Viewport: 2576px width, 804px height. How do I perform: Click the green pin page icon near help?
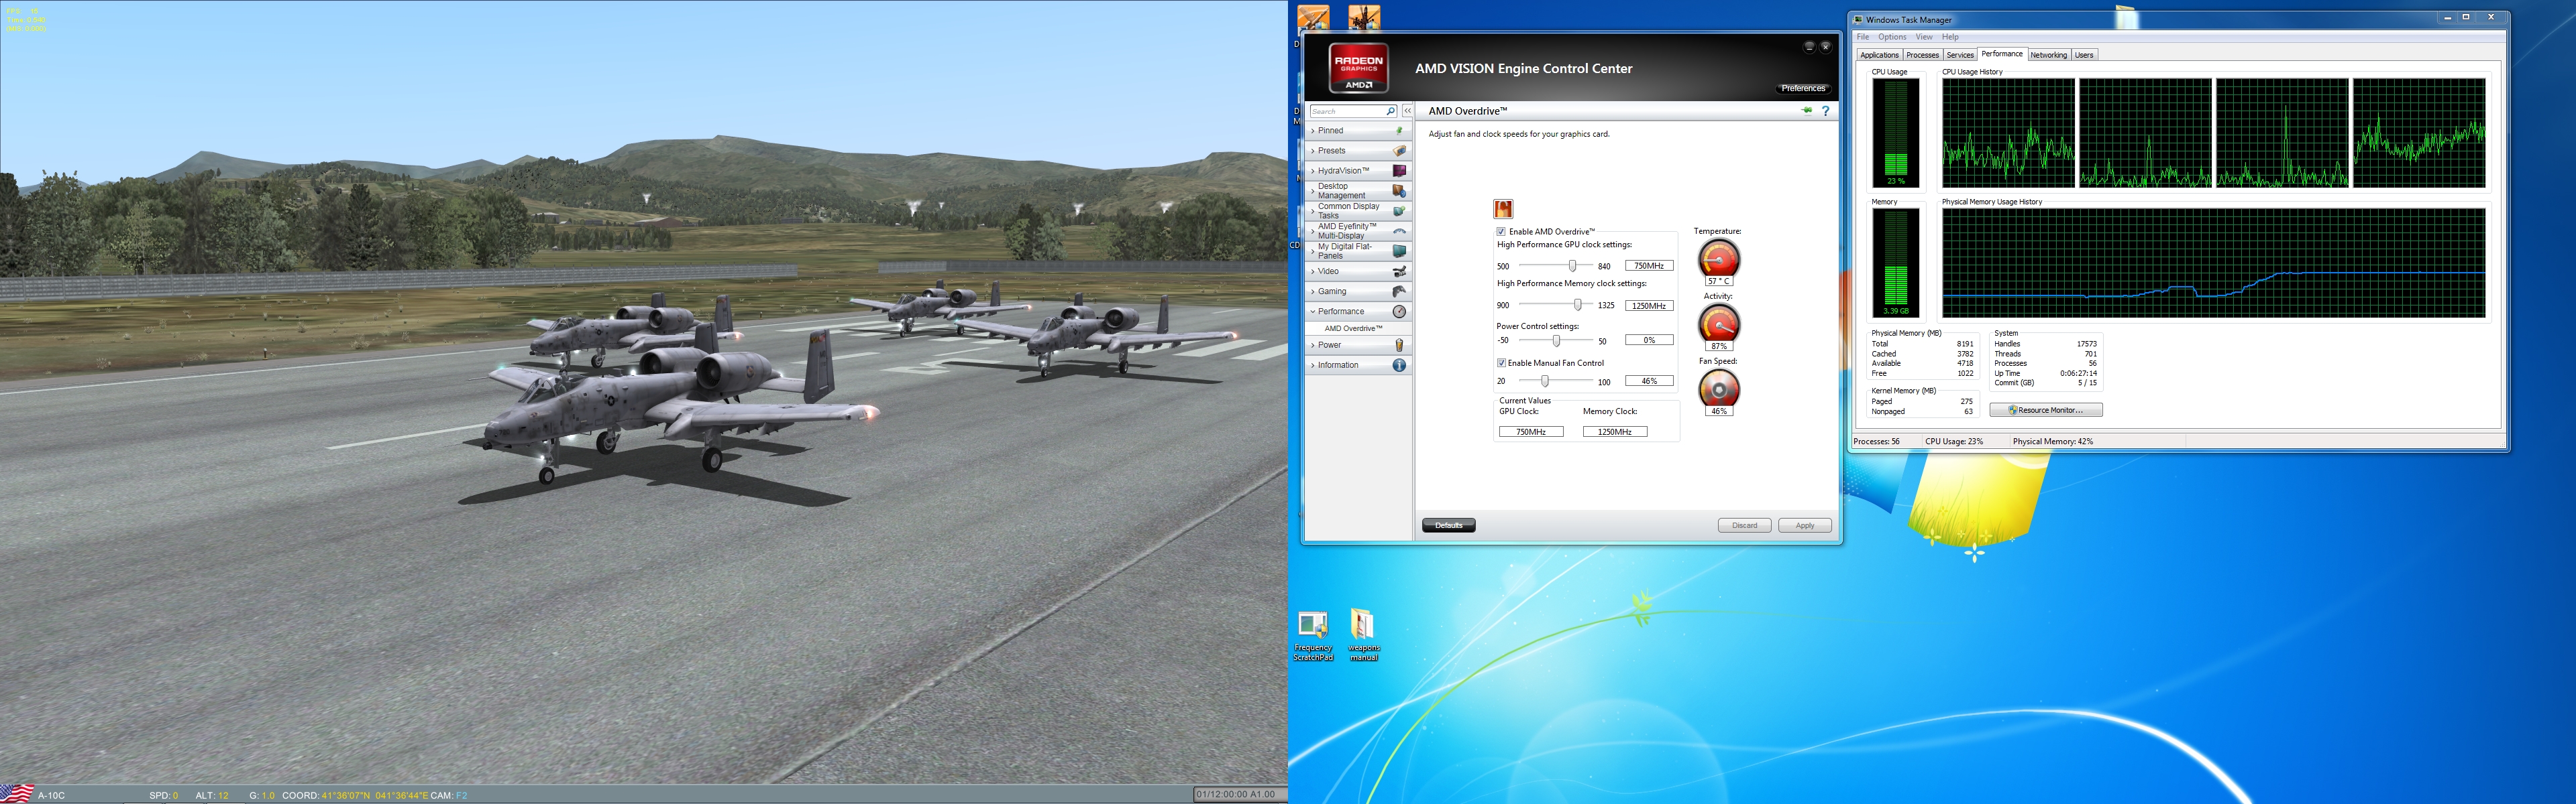click(x=1807, y=111)
